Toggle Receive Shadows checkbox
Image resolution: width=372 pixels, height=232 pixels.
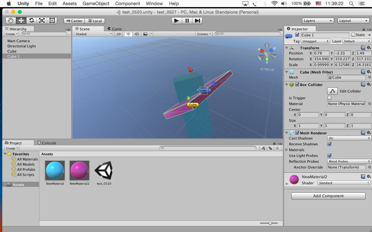click(329, 144)
